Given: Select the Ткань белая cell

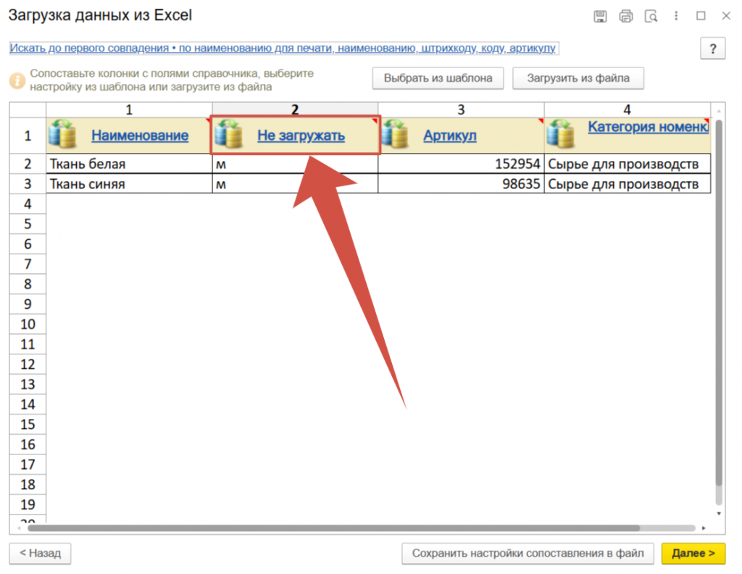Looking at the screenshot, I should [128, 164].
